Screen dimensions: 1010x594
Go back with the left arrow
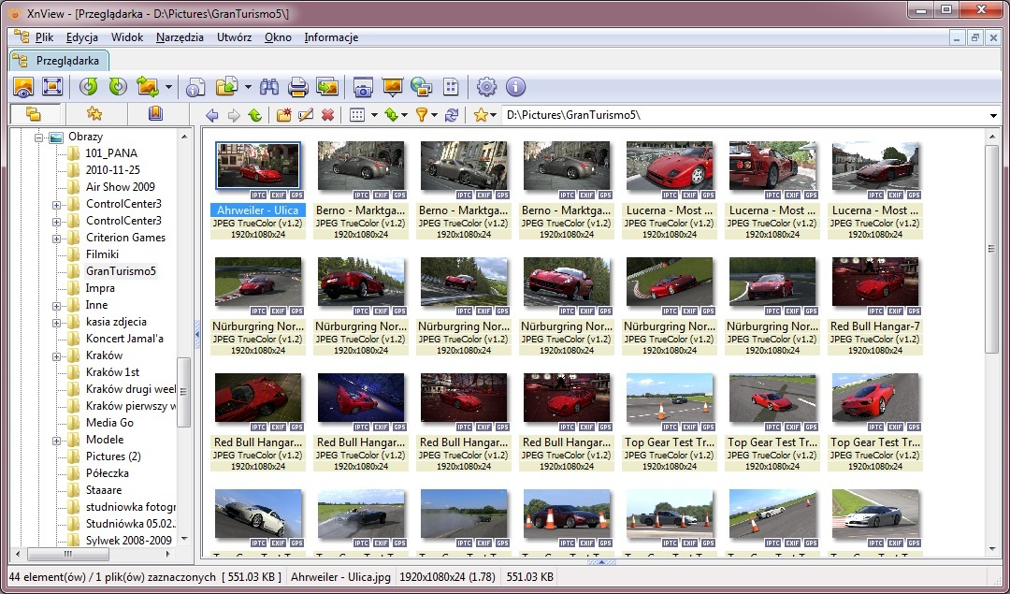point(212,115)
